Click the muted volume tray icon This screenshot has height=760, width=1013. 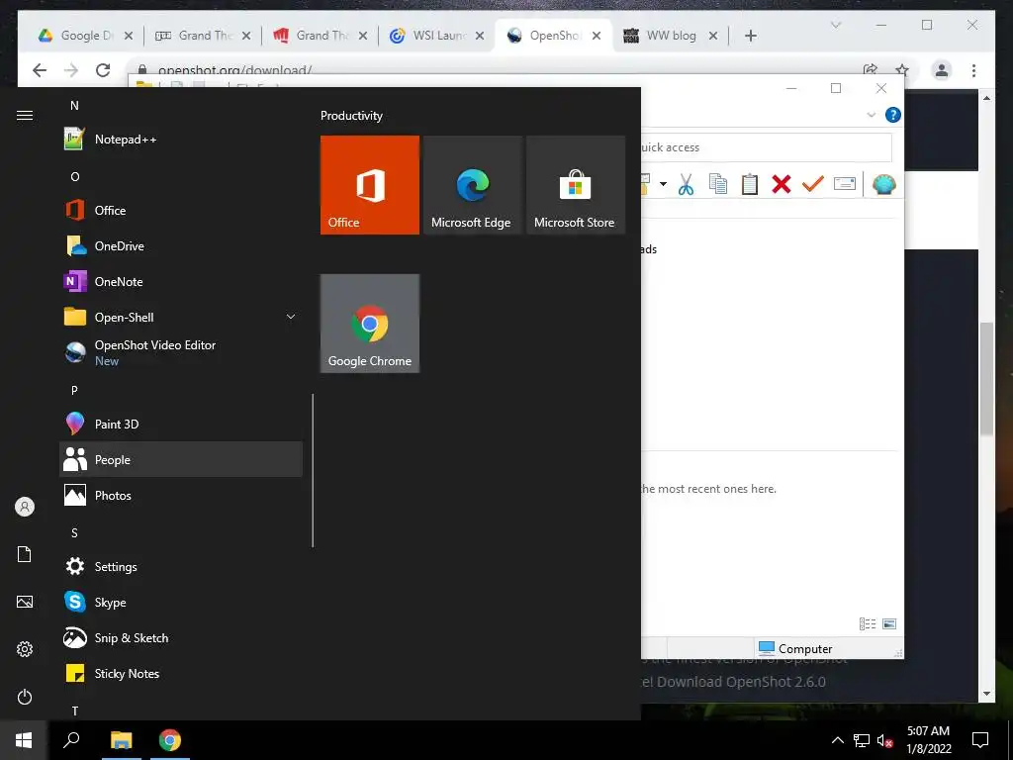(x=885, y=740)
